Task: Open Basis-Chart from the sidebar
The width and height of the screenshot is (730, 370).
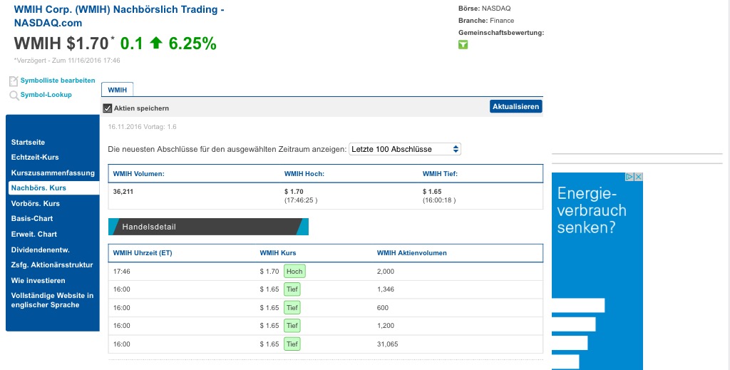Action: (32, 218)
